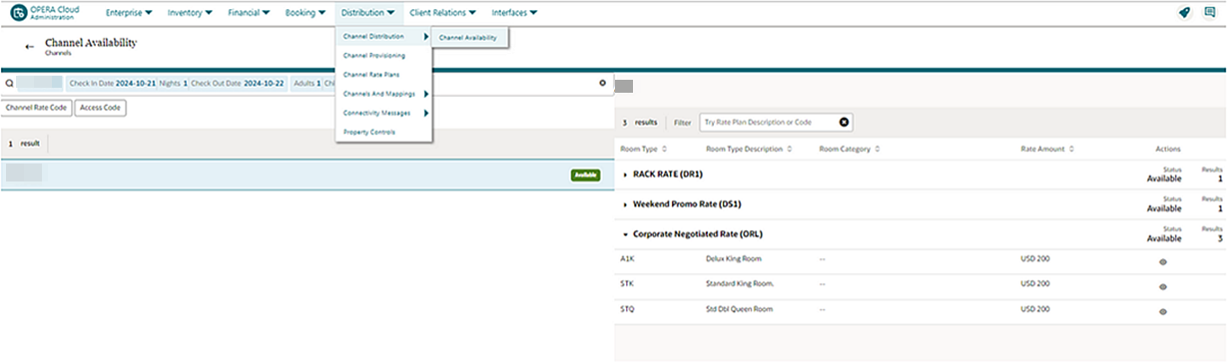Click the Channel Availability page title

click(x=91, y=43)
